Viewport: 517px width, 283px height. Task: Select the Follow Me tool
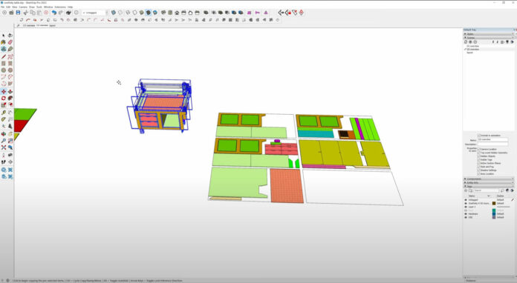tap(10, 98)
